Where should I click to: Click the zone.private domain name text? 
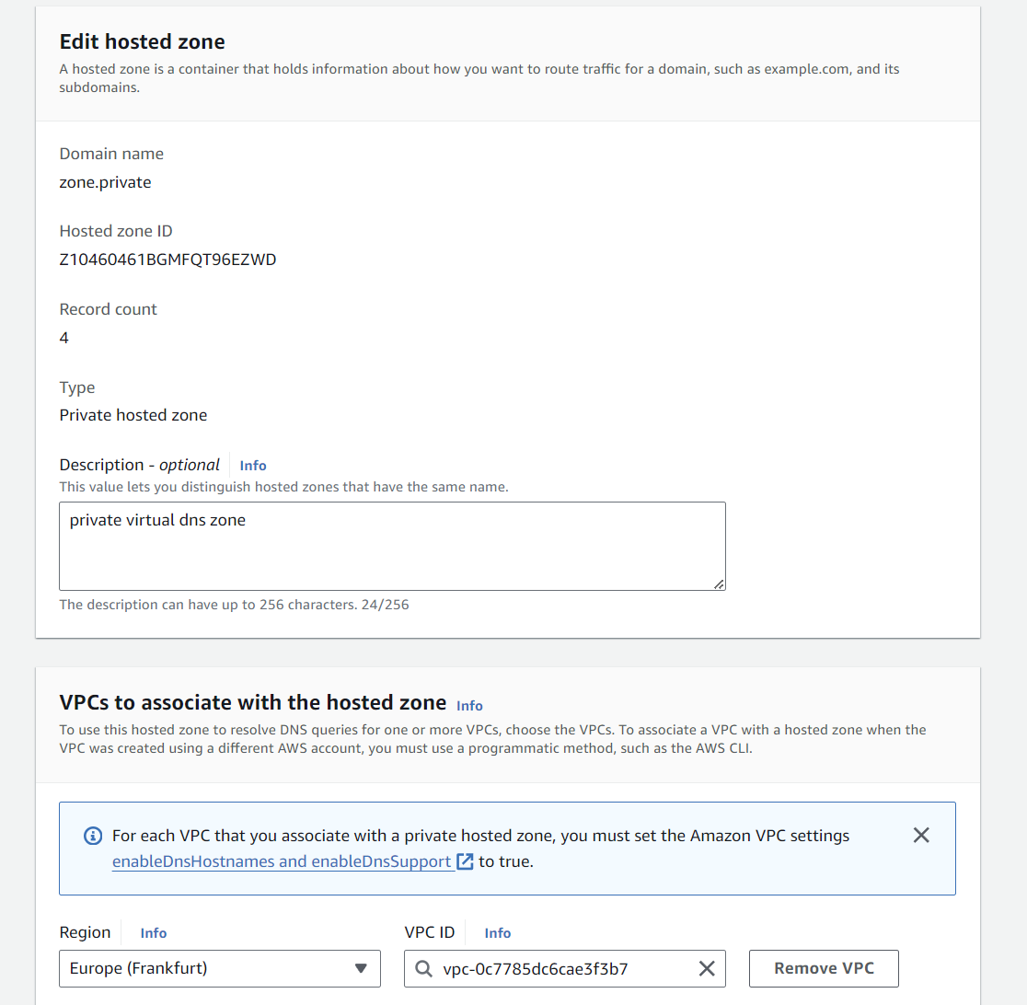[105, 182]
